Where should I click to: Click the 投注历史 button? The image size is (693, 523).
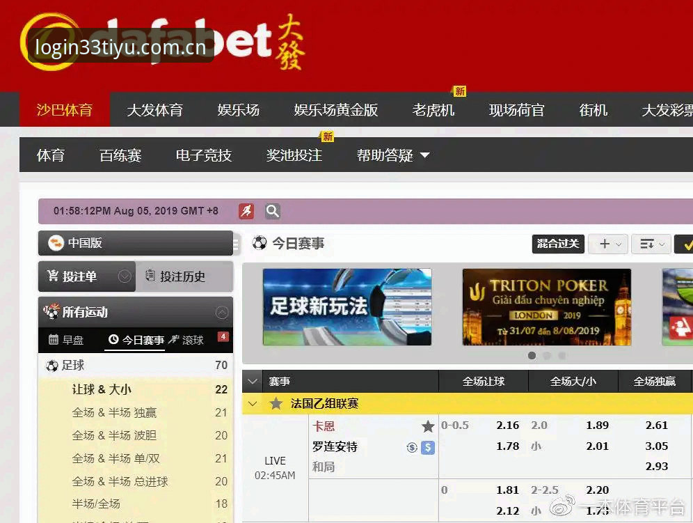pyautogui.click(x=184, y=276)
